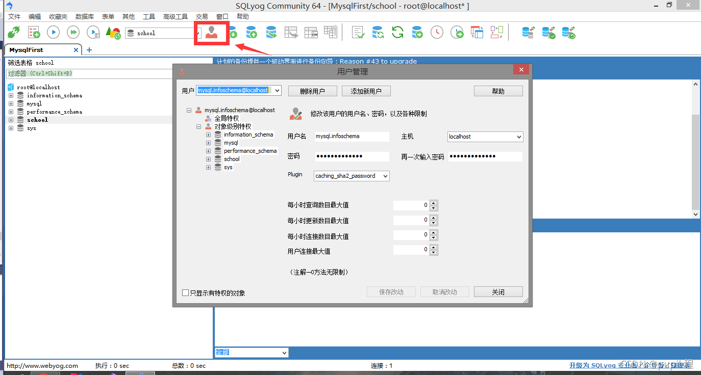Viewport: 701px width, 375px height.
Task: Click the table with key icon
Action: point(311,33)
